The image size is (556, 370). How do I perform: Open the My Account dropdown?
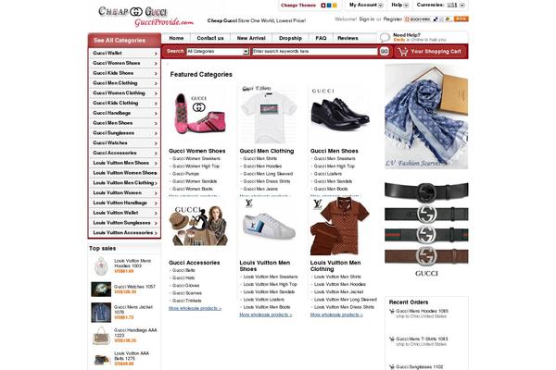tap(366, 5)
